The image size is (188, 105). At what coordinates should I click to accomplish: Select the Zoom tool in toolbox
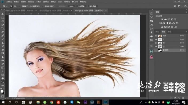coord(2,82)
